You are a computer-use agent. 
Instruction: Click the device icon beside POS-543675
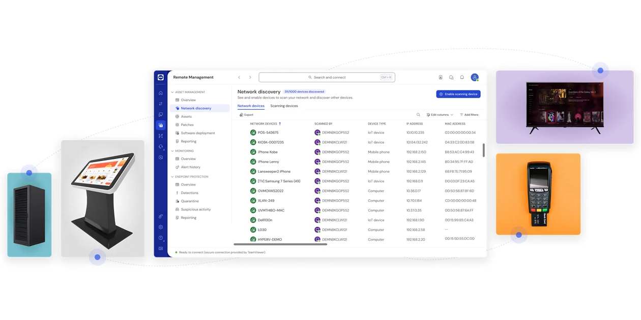pyautogui.click(x=253, y=133)
